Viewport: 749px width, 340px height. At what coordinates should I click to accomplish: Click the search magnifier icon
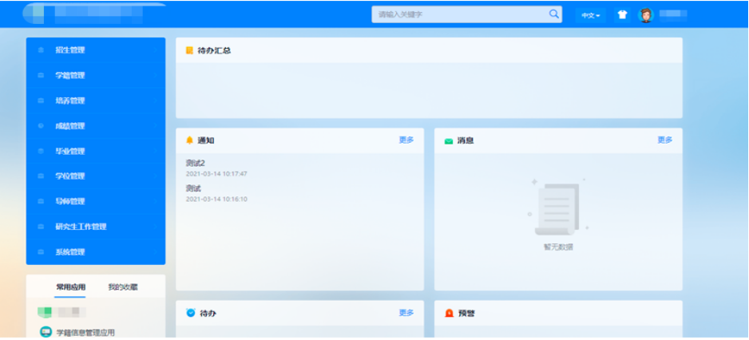[554, 14]
